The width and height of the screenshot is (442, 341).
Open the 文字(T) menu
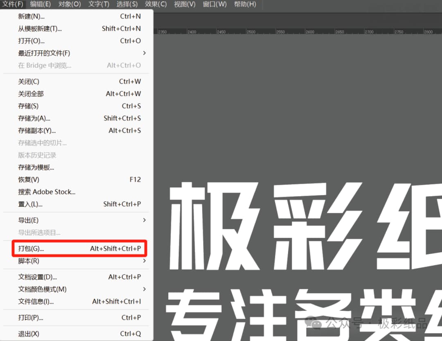tap(99, 4)
